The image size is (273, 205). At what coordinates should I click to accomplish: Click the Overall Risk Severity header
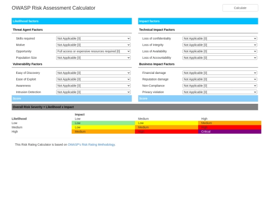point(135,107)
